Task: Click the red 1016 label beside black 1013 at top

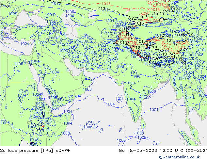Action: tap(106, 4)
